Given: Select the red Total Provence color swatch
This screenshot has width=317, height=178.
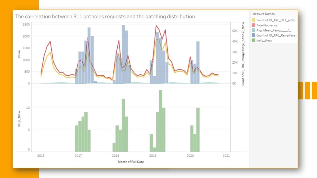Looking at the screenshot, I should pos(253,25).
